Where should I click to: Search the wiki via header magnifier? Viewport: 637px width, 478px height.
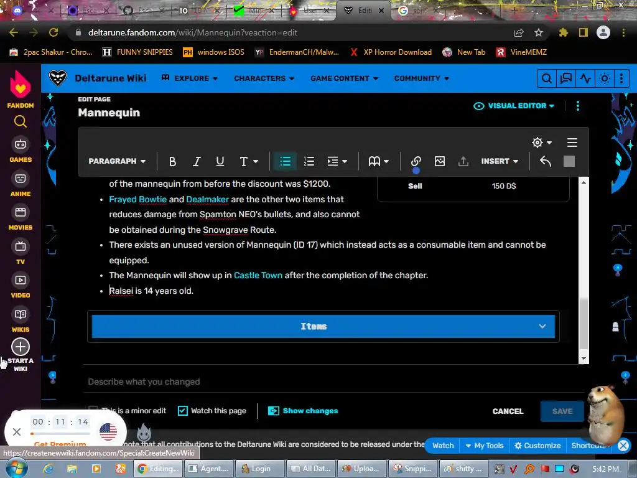coord(547,78)
